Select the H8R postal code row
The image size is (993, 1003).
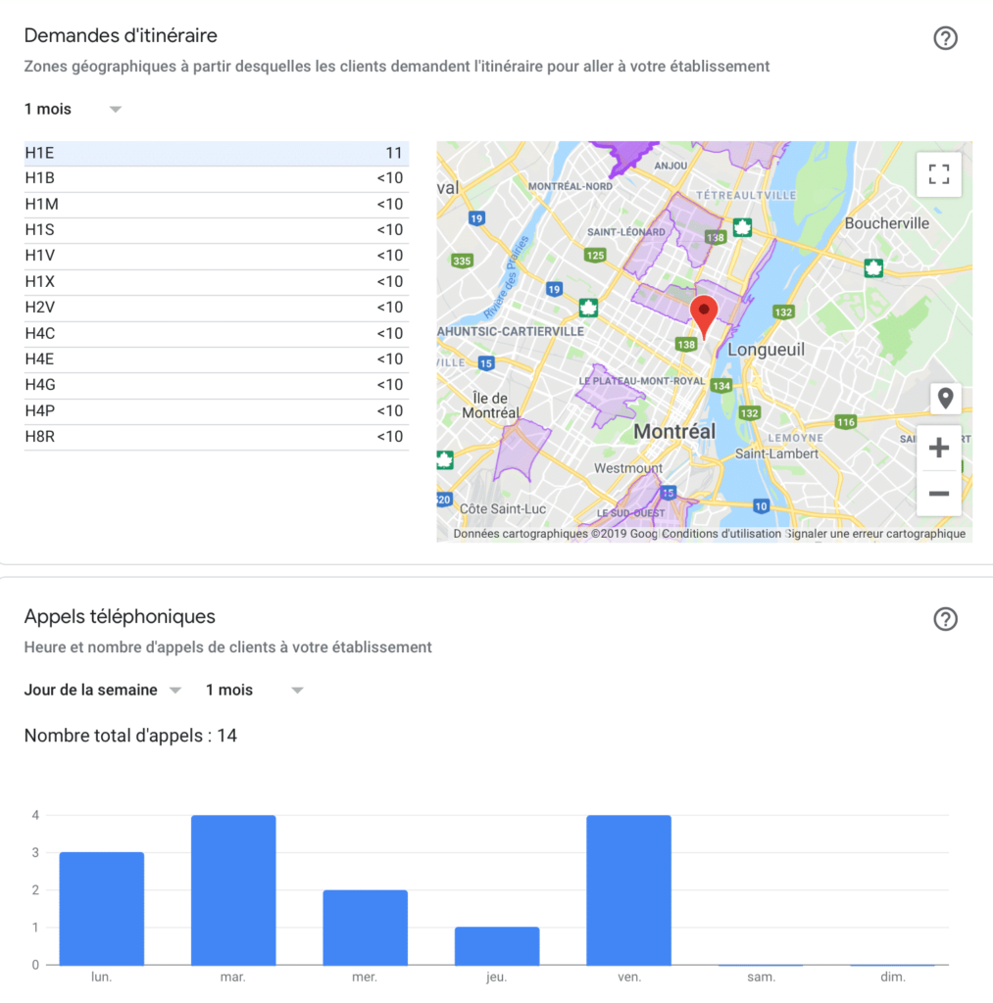tap(214, 437)
